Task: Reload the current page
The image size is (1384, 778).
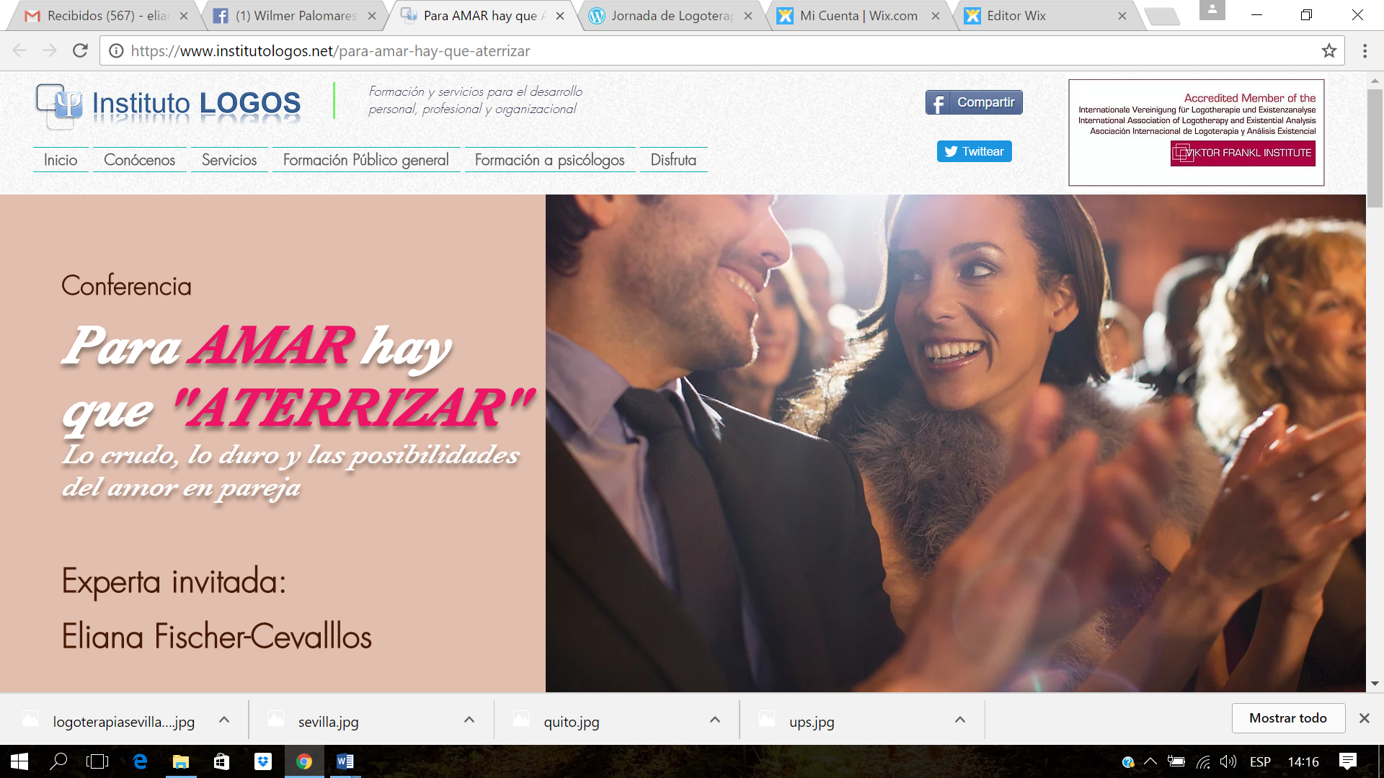Action: coord(80,50)
